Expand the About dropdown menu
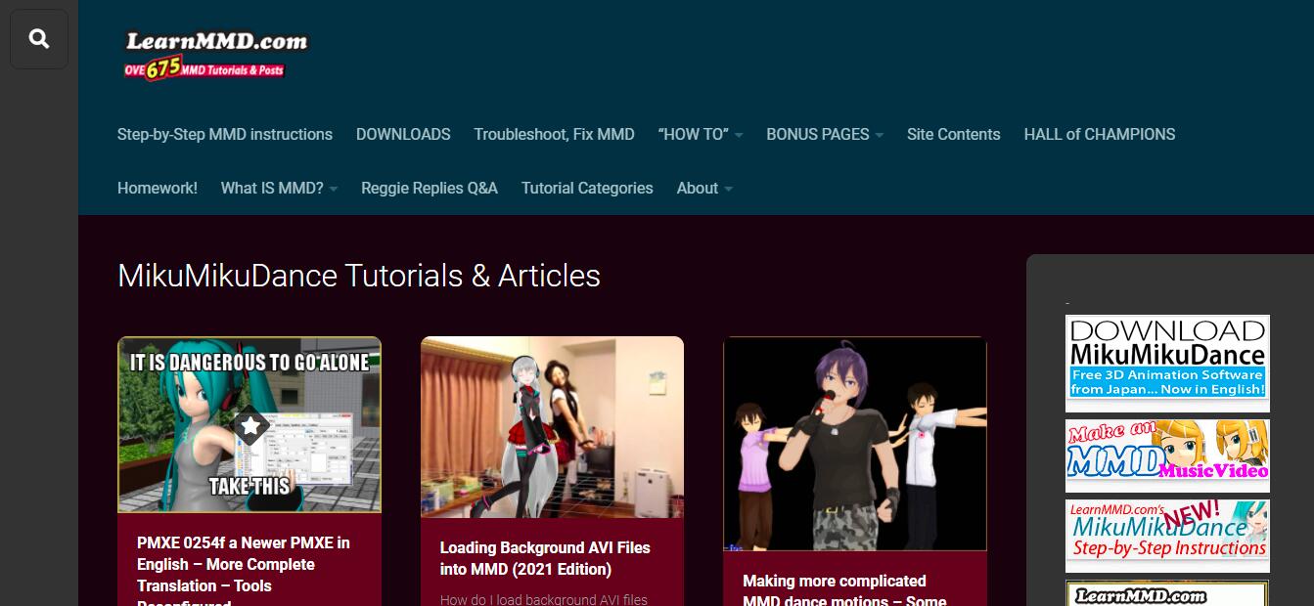This screenshot has height=606, width=1314. pos(704,188)
